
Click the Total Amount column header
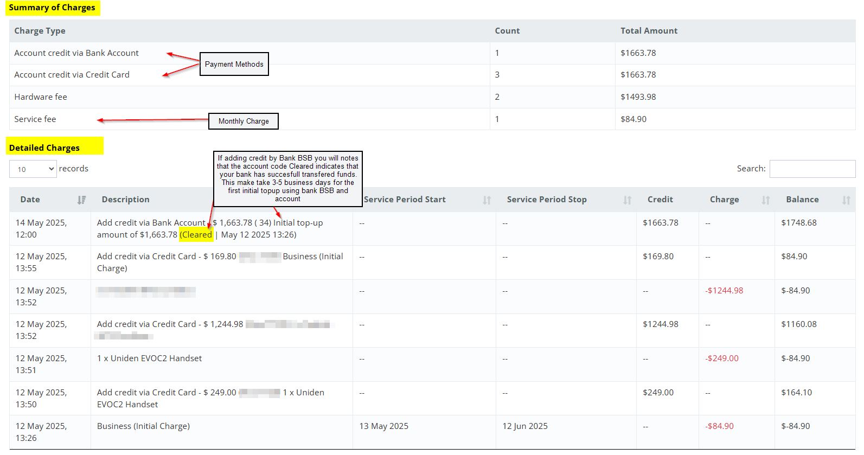(649, 31)
